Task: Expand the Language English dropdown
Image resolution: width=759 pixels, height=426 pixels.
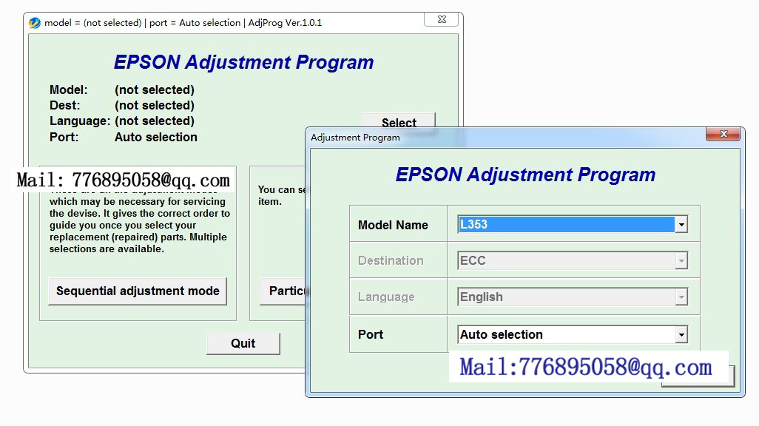Action: point(681,297)
